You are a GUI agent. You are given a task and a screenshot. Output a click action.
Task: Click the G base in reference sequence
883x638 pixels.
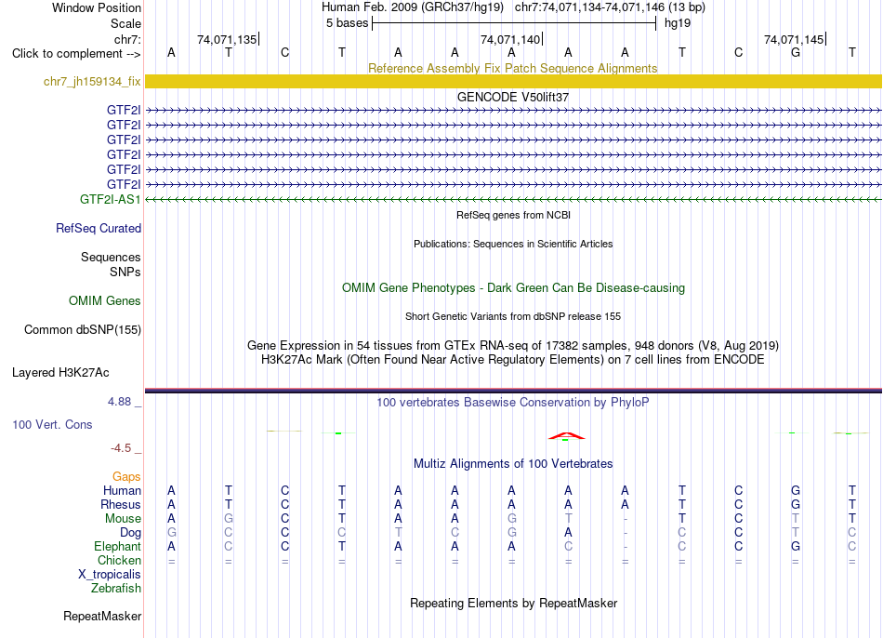[x=795, y=53]
